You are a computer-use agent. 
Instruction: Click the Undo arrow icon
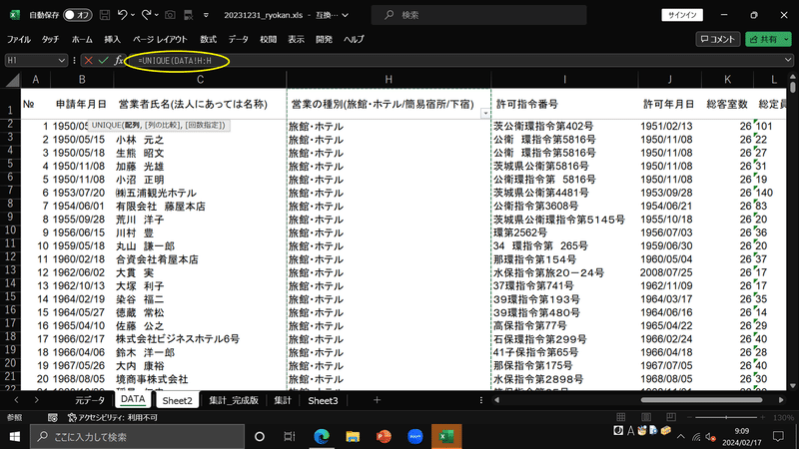pos(122,15)
